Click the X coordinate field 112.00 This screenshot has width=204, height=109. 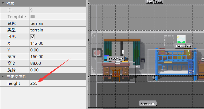(x=58, y=43)
